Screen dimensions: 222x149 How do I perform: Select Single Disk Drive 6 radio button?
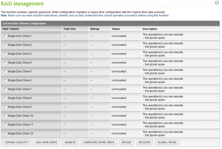point(5,80)
